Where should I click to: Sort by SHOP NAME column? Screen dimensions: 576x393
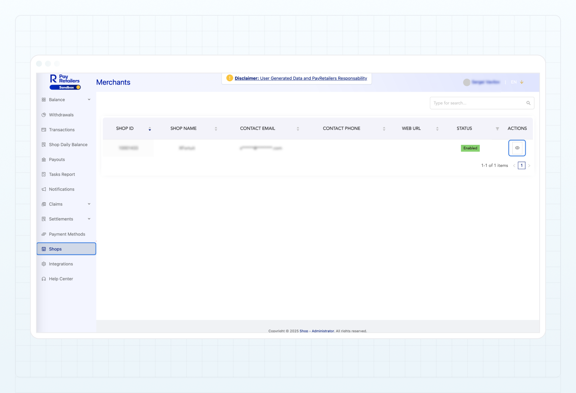click(216, 129)
